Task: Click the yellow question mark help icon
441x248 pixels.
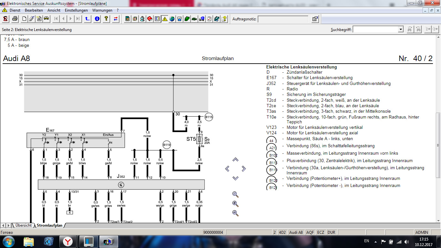Action: point(106,19)
